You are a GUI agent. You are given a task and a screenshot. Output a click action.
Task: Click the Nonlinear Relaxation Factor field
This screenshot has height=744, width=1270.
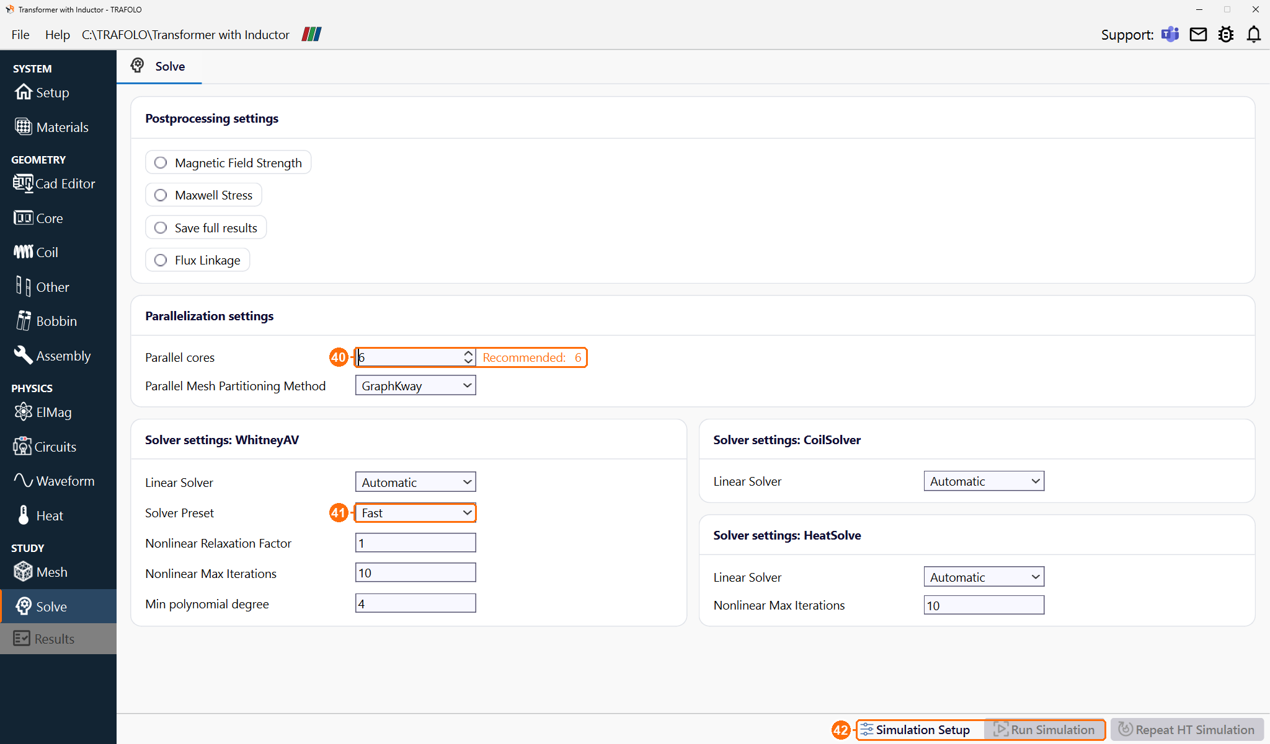[x=415, y=543]
